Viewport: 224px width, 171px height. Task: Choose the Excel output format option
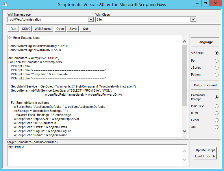tap(216, 120)
